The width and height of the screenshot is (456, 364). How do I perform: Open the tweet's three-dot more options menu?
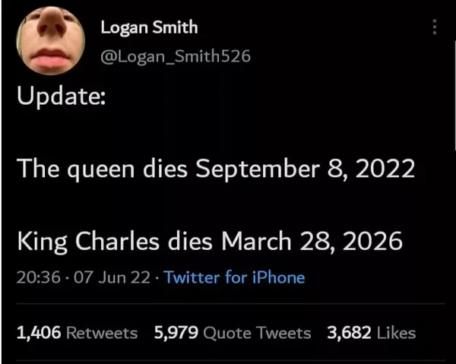pyautogui.click(x=435, y=27)
